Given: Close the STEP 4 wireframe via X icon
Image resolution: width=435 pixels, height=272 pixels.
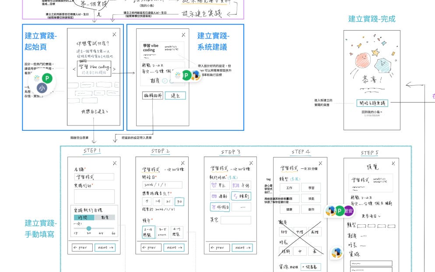Looking at the screenshot, I should click(x=320, y=163).
